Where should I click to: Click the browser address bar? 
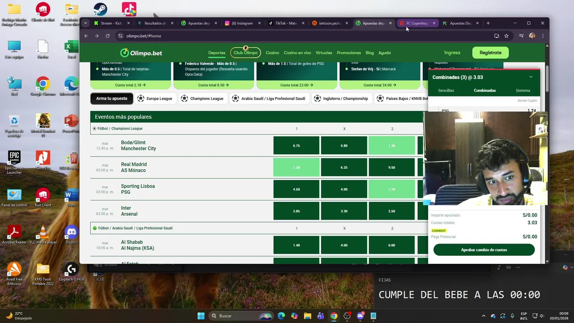tap(305, 36)
